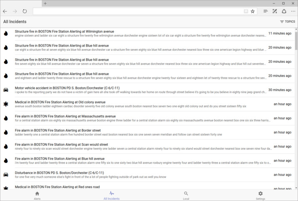Open a new browser tab
Viewport: 298px width, 201px height.
45,3
